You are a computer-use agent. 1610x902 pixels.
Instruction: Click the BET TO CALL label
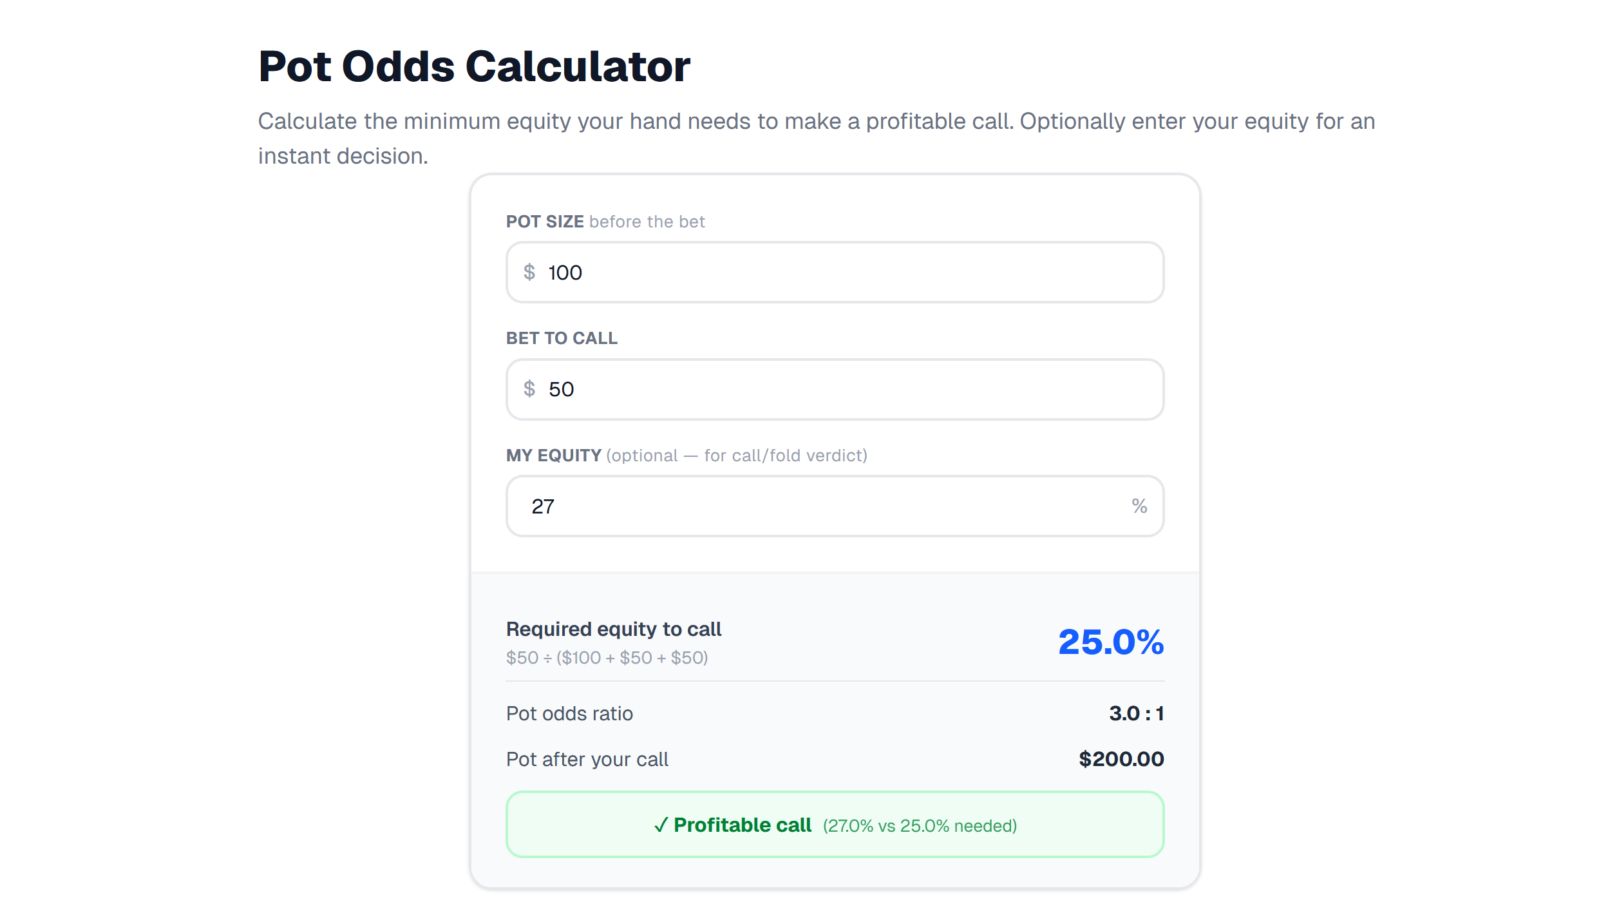[x=562, y=338]
